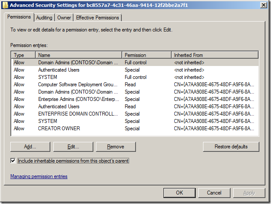The image size is (271, 204).
Task: Select the Computer Software Deployment Group entry
Action: (77, 85)
